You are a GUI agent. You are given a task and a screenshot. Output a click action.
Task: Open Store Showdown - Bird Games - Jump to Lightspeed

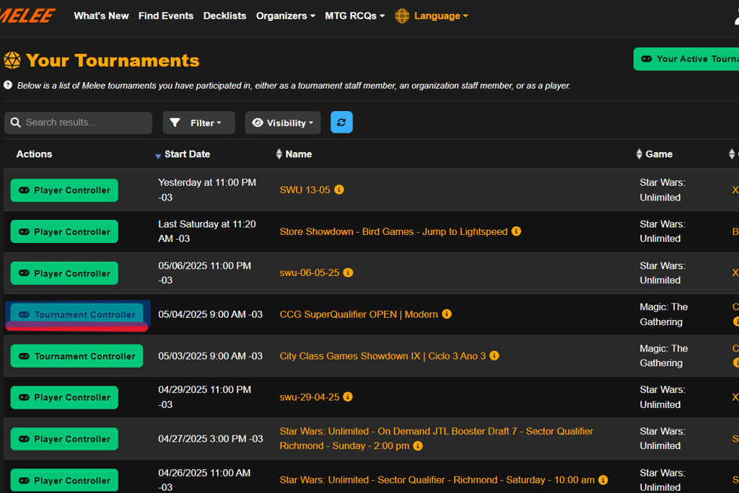click(x=393, y=231)
